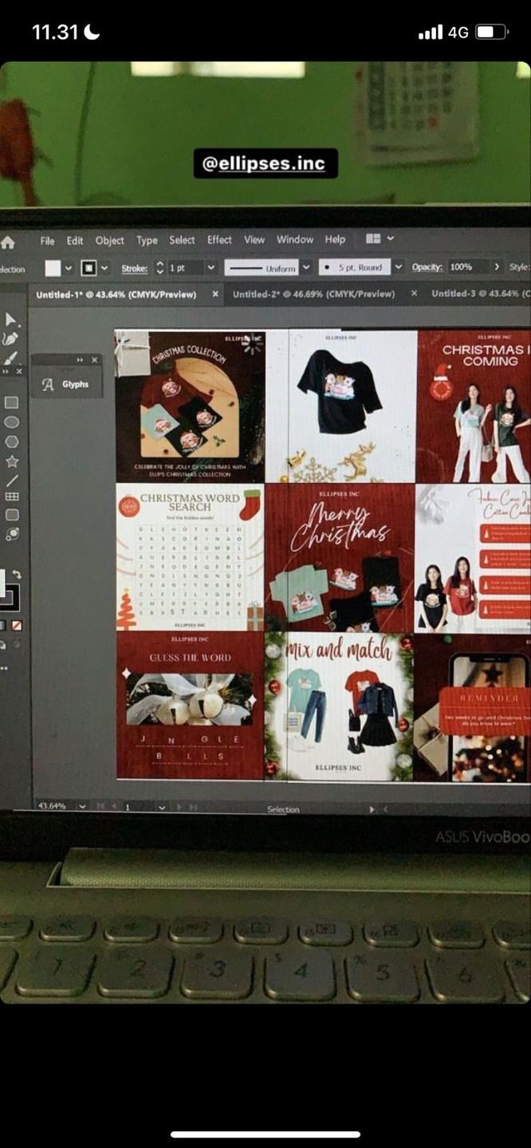Open the Edit Toolbar three-dots button
This screenshot has height=1148, width=531.
tap(4, 668)
